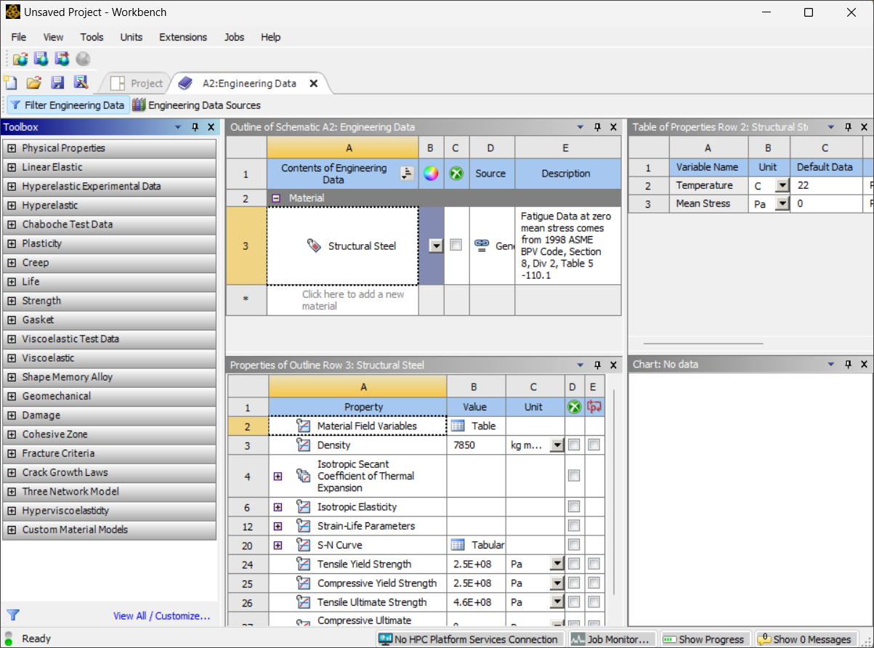874x648 pixels.
Task: Collapse the Material group in Outline
Action: [277, 198]
